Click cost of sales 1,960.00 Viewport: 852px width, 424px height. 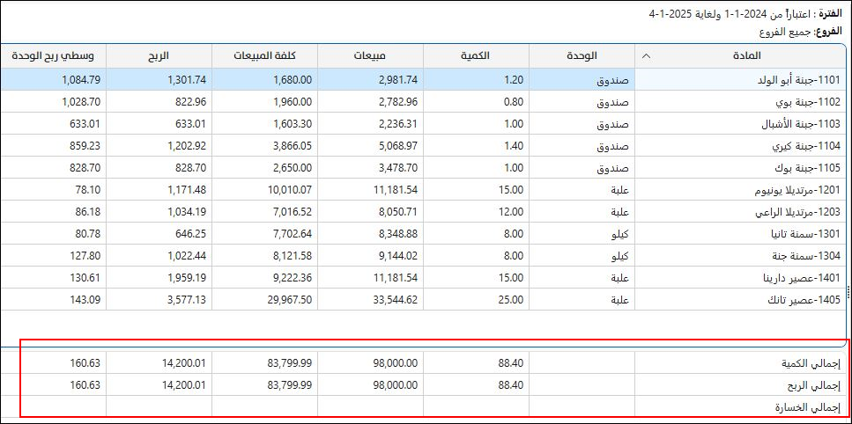tap(293, 102)
